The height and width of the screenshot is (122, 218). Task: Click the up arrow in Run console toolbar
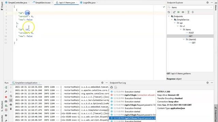(x=11, y=87)
